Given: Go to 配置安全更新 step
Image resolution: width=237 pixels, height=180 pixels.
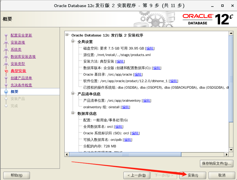Looking at the screenshot, I should point(21,35).
